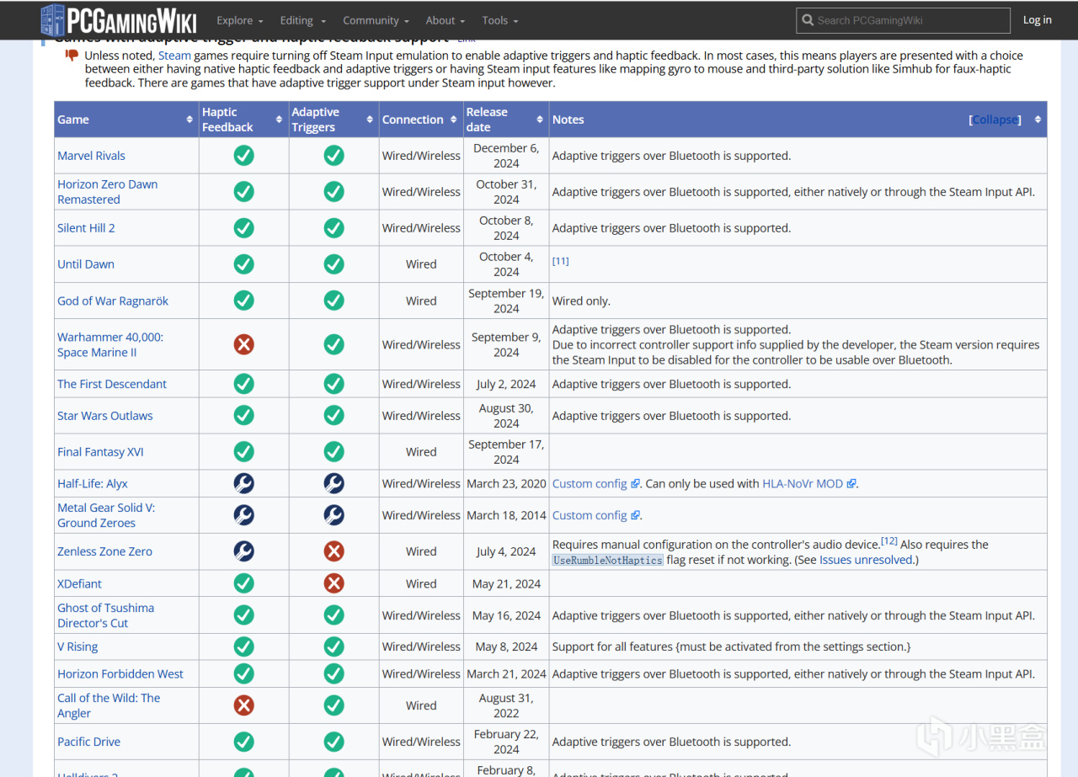Open the Tools dropdown menu
Image resolution: width=1078 pixels, height=777 pixels.
[x=499, y=20]
